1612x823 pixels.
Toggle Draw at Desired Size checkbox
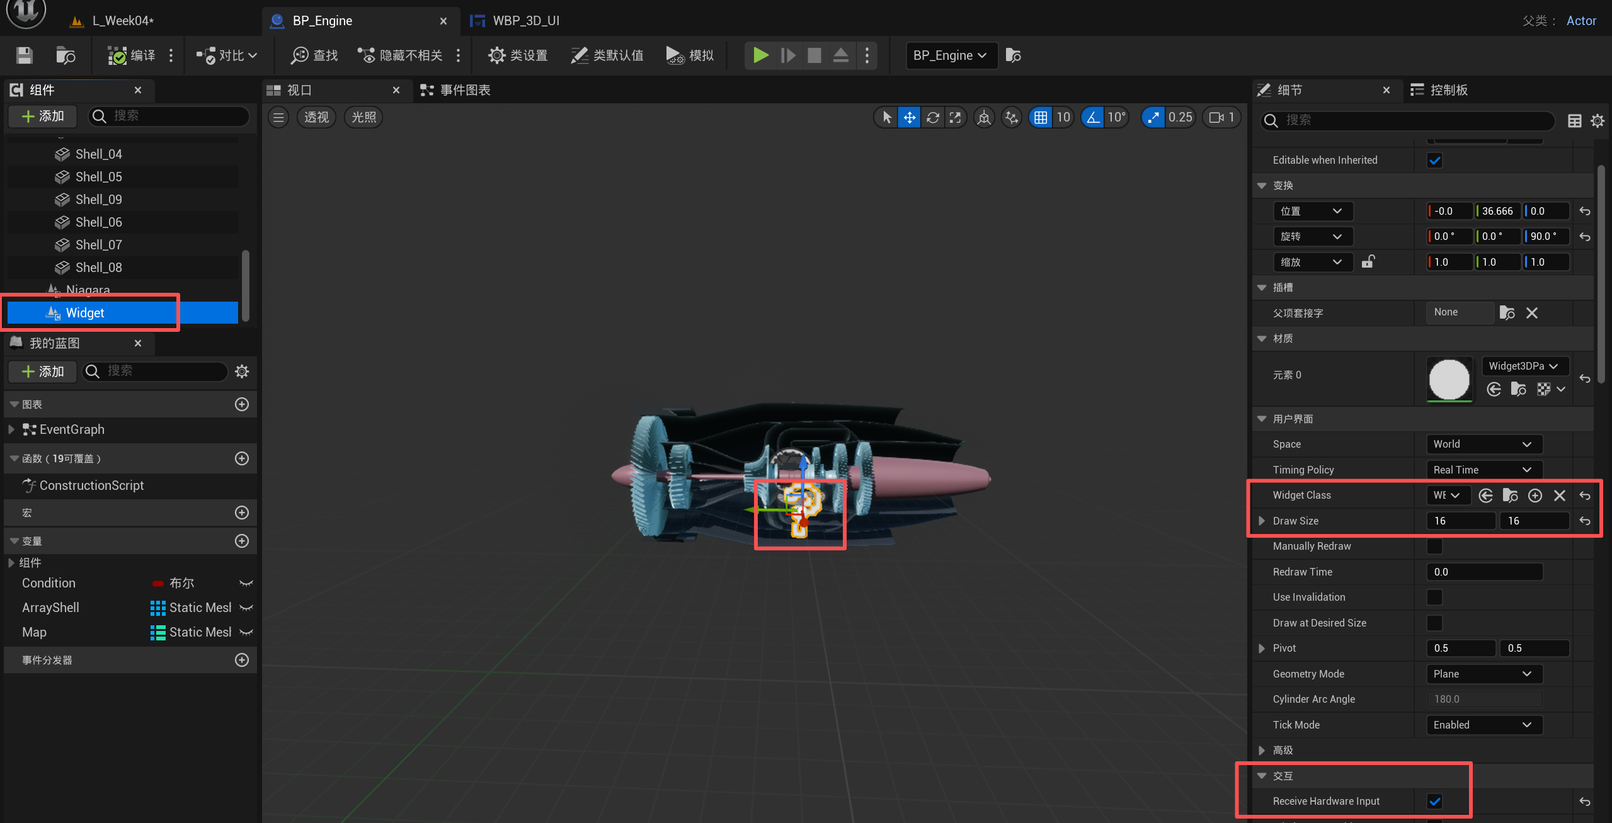[x=1435, y=623]
